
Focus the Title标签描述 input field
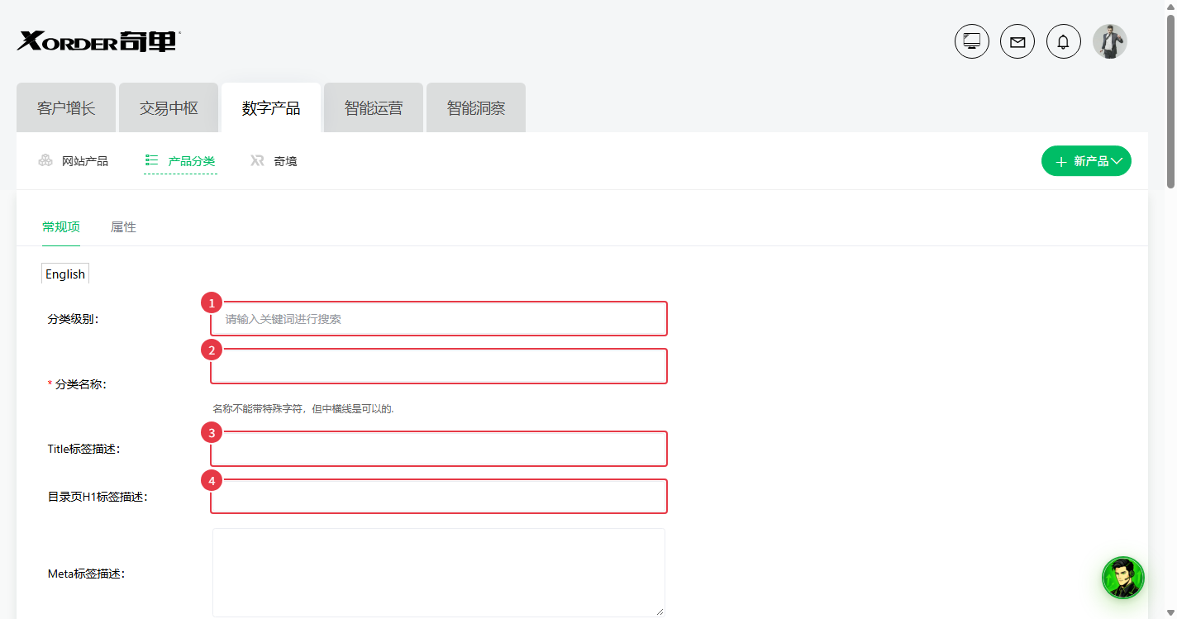(439, 449)
